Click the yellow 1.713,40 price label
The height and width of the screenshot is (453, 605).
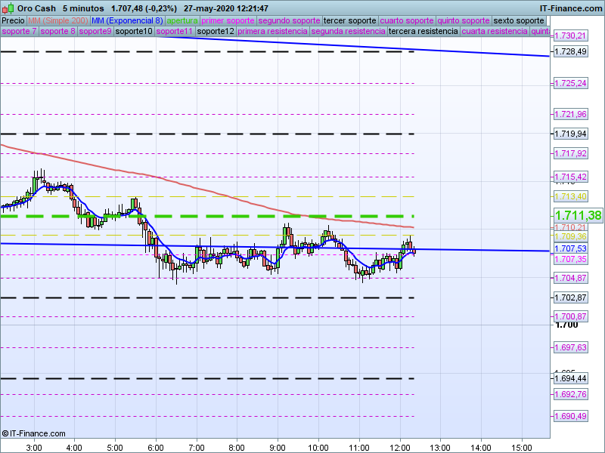point(571,196)
